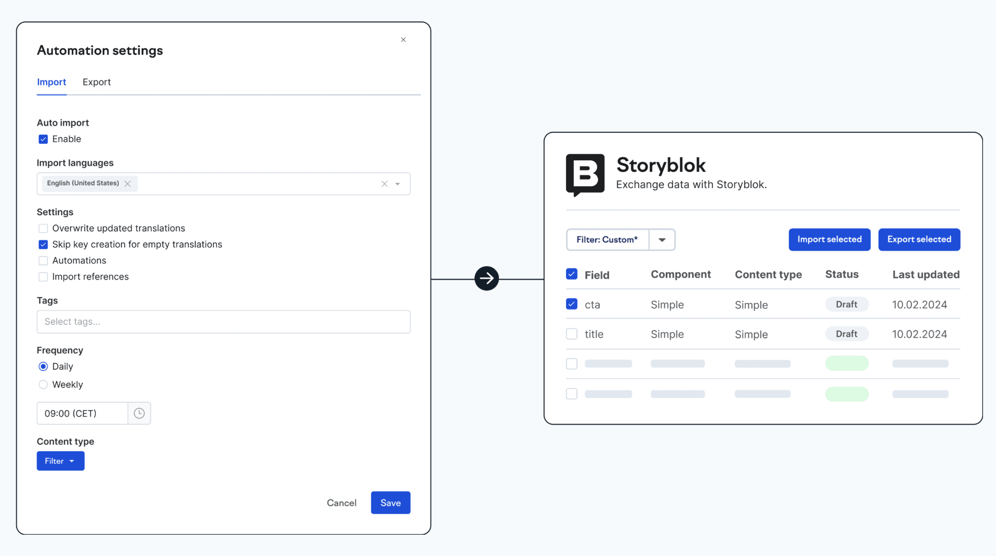This screenshot has height=556, width=996.
Task: Click the clock icon in time field
Action: coord(139,413)
